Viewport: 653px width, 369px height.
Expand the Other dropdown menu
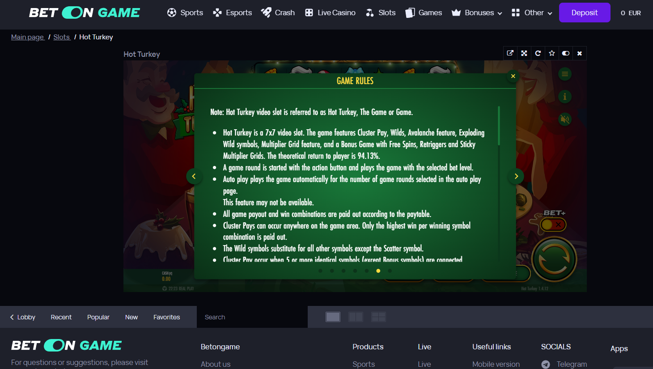tap(532, 13)
